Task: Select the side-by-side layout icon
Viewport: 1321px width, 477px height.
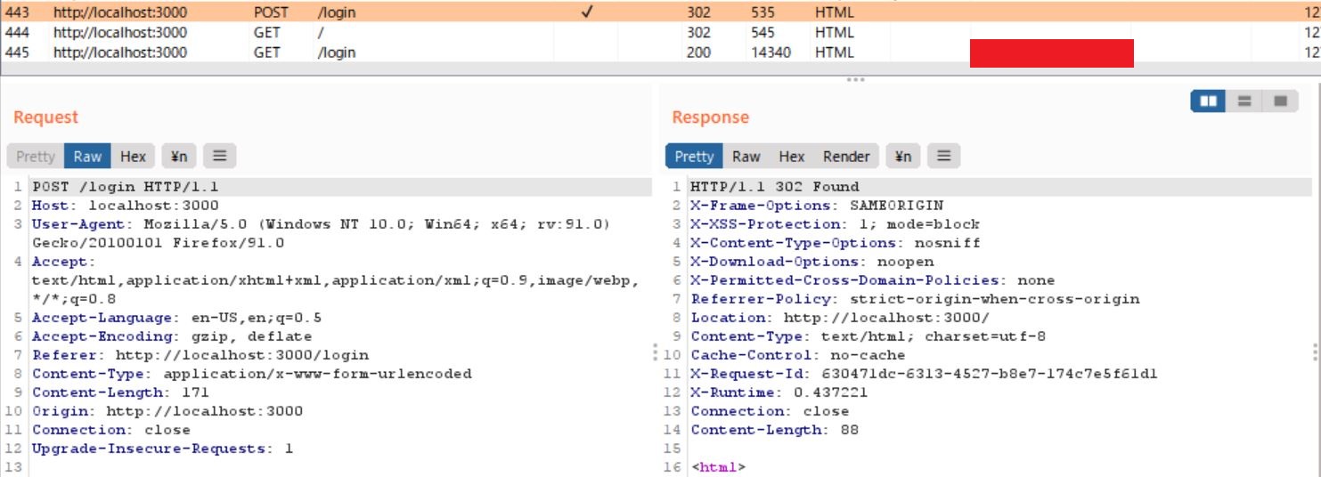Action: pos(1208,101)
